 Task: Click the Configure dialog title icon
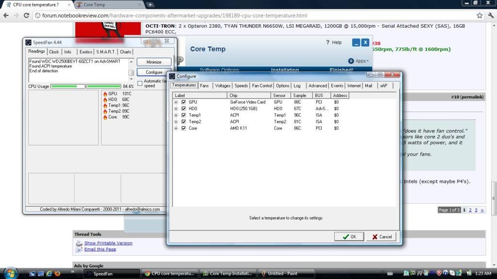click(172, 76)
